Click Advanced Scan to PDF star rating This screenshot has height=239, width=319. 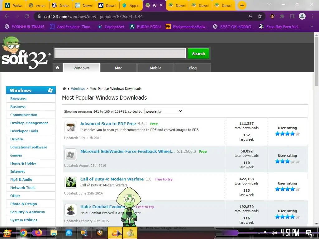(x=287, y=134)
